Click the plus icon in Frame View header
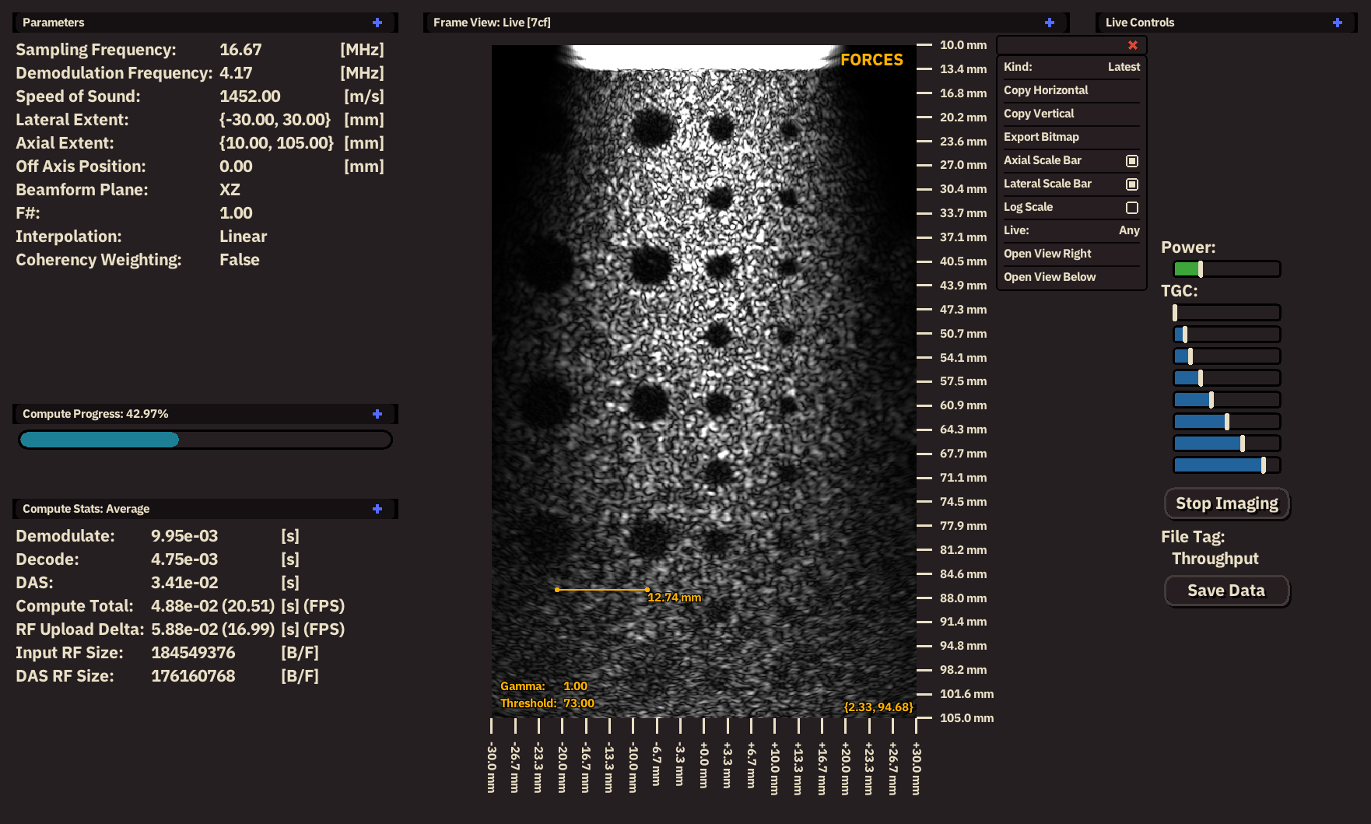1371x824 pixels. [1050, 23]
